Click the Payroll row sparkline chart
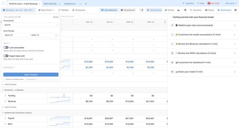This screenshot has height=128, width=239. tap(60, 118)
